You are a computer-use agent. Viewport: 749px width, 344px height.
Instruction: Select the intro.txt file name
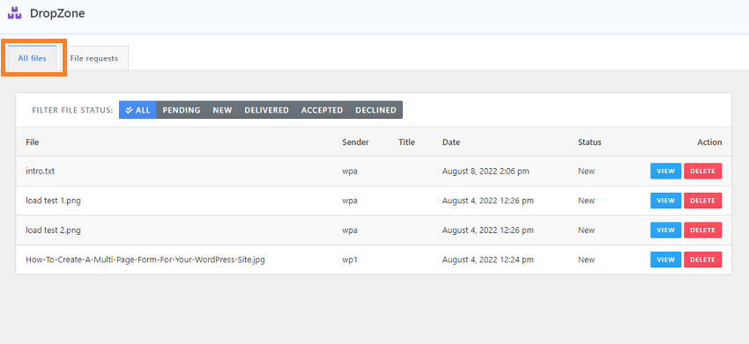(x=41, y=171)
